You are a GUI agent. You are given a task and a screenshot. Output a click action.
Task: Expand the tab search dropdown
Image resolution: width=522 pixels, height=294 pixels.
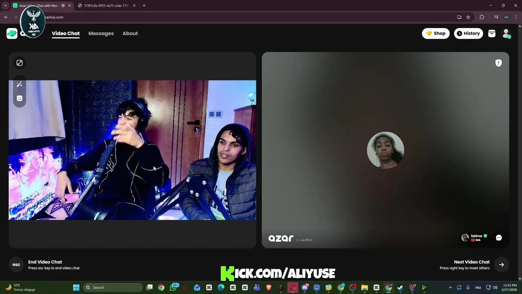5,6
